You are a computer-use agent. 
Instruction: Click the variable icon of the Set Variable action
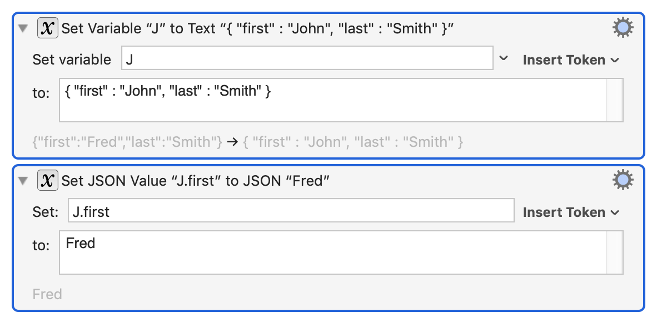click(x=47, y=27)
